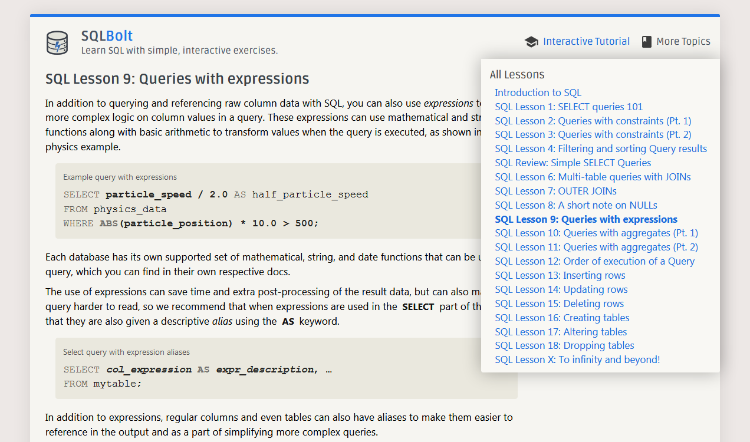Select the bold Lesson 9 current entry
The height and width of the screenshot is (442, 750).
tap(586, 219)
